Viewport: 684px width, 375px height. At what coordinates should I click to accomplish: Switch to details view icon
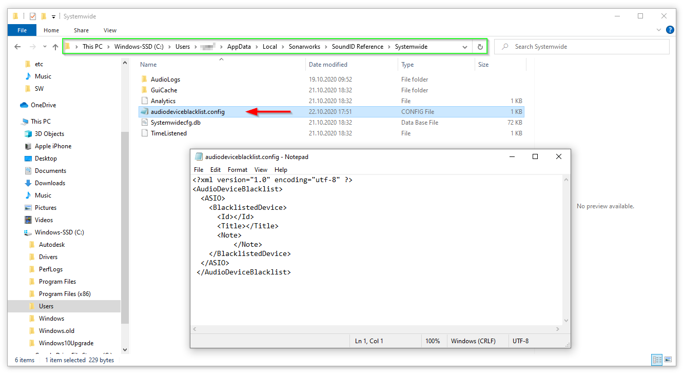[x=657, y=360]
